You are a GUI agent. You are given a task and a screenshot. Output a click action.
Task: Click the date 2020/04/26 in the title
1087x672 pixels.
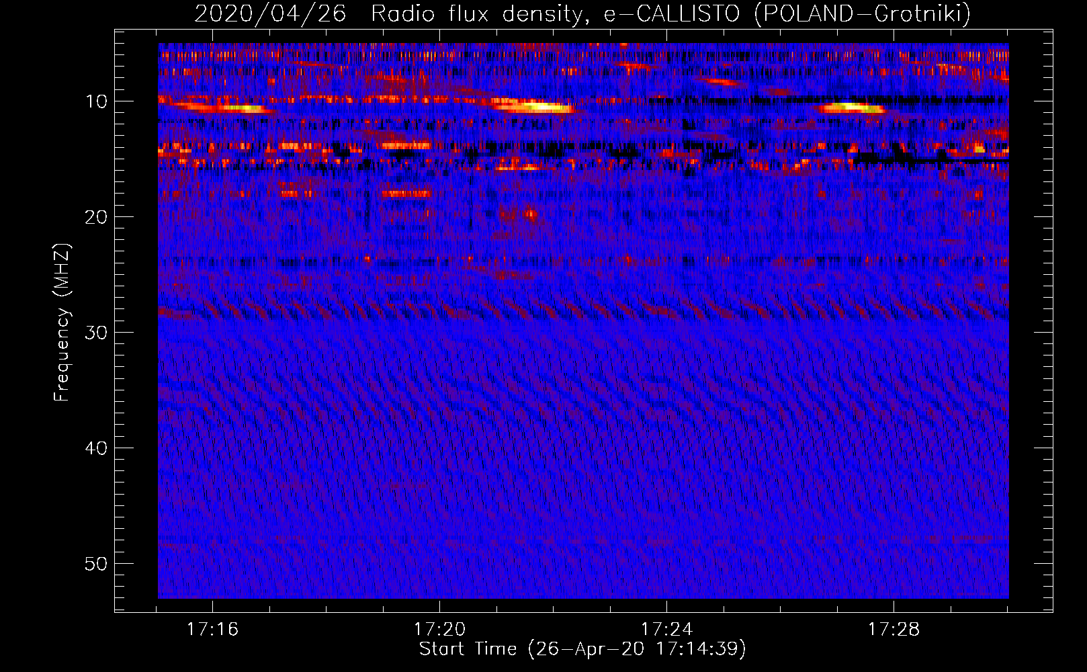[x=270, y=13]
